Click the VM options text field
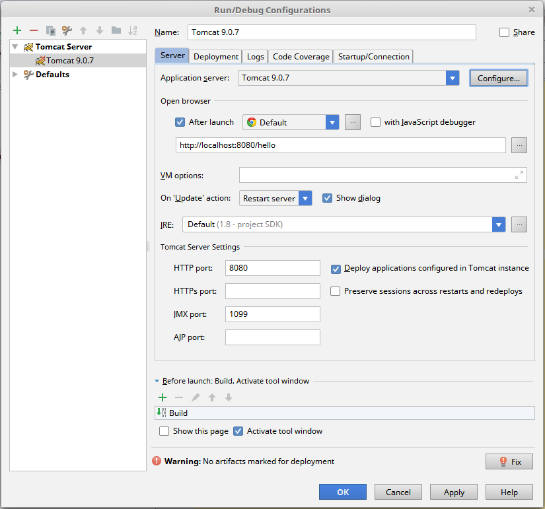This screenshot has height=509, width=545. coord(383,175)
